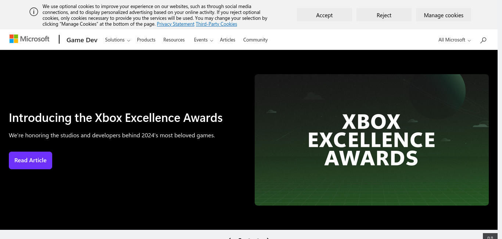
Task: Accept optional cookies
Action: (x=324, y=15)
